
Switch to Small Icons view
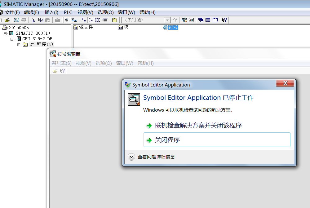(91, 20)
